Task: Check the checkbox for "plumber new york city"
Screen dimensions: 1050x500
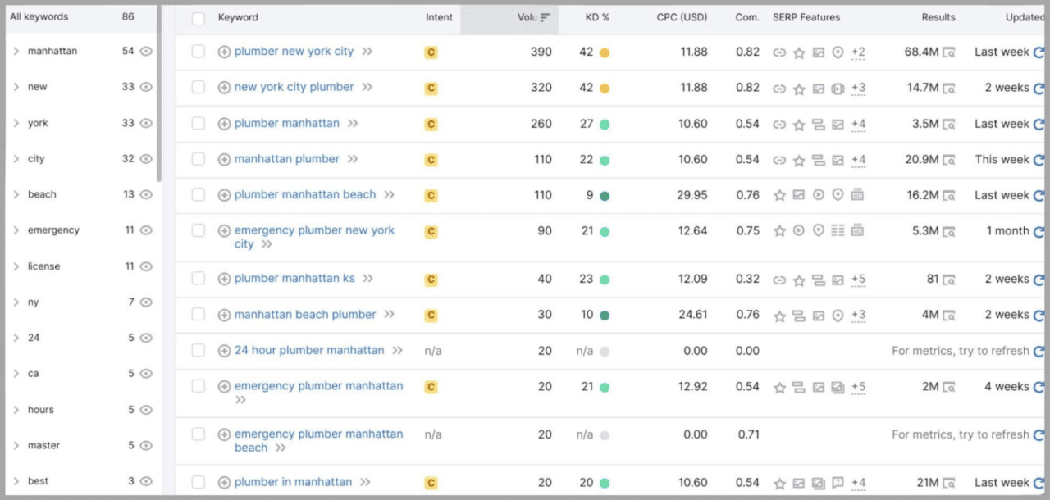Action: coord(198,52)
